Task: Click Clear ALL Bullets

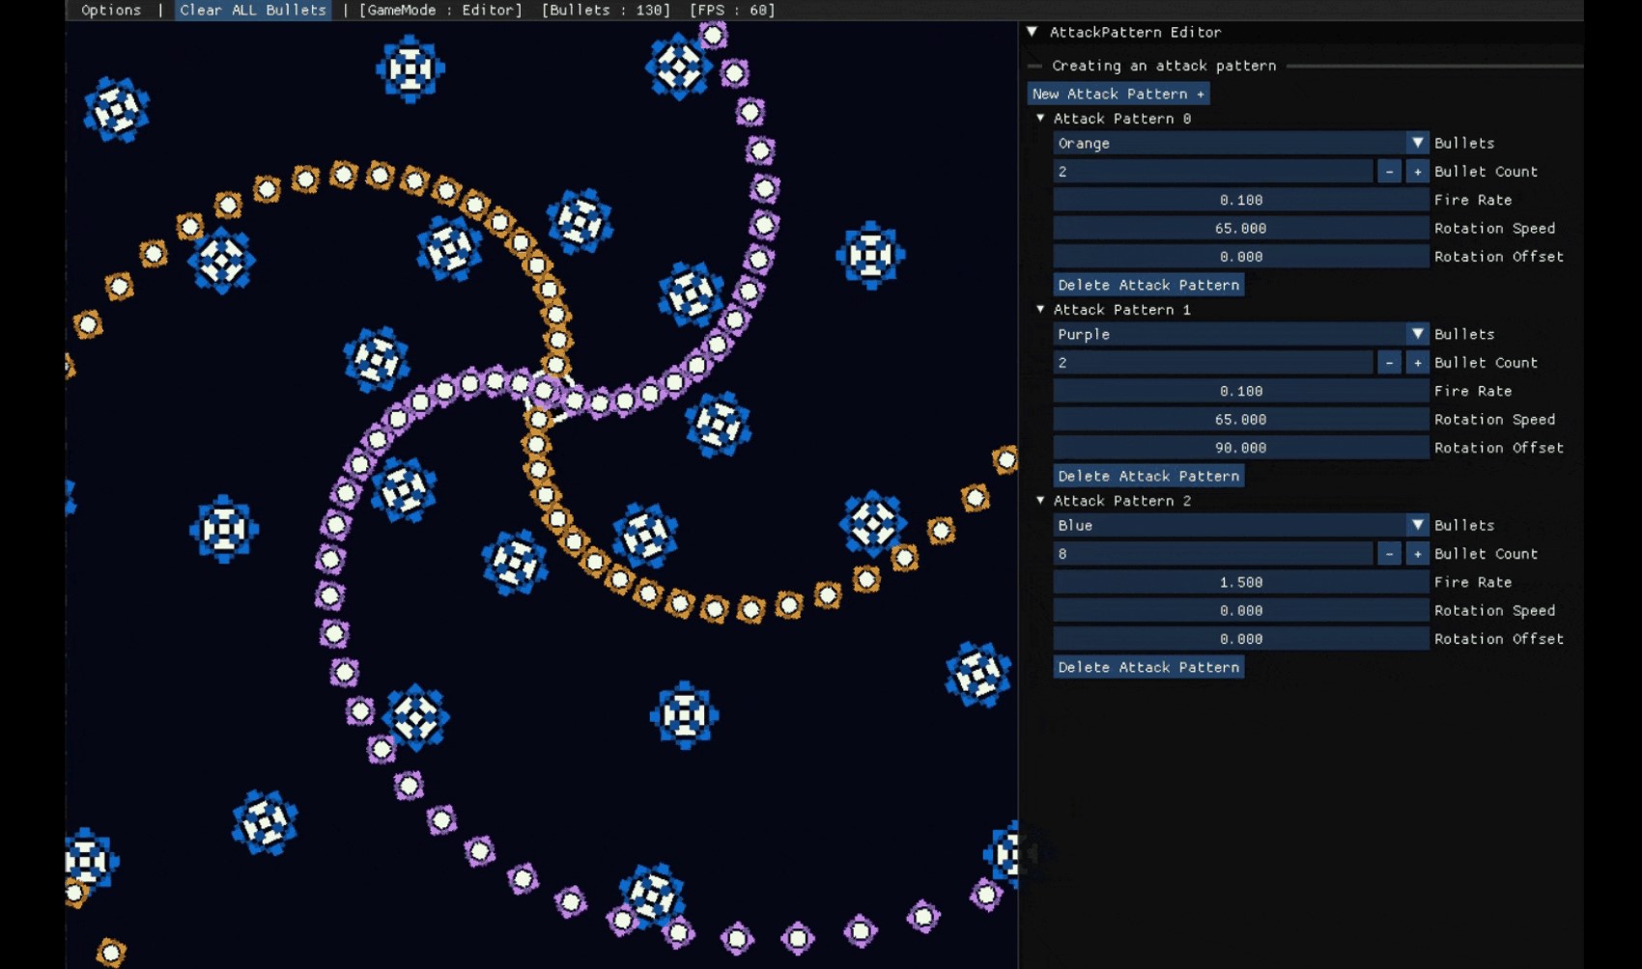Action: point(253,10)
